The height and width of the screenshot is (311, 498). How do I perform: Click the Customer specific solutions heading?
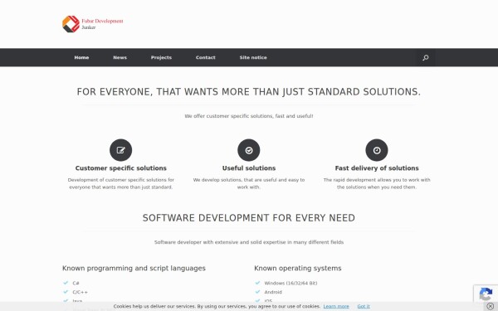(x=120, y=168)
